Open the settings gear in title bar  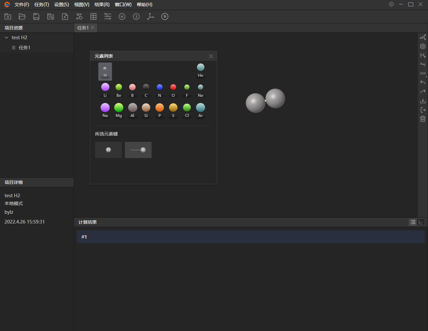(391, 4)
